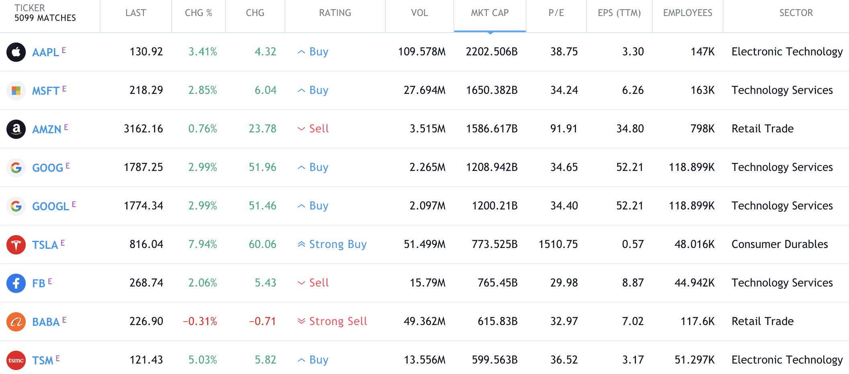This screenshot has height=374, width=849.
Task: Sort by the LAST column header
Action: pyautogui.click(x=135, y=13)
